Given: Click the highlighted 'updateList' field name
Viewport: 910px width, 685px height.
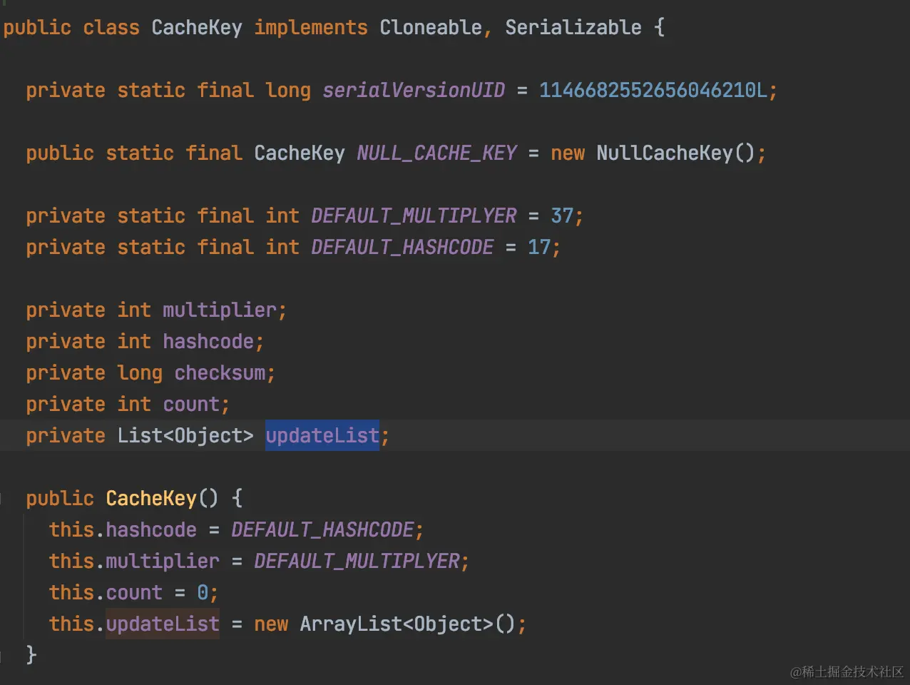Looking at the screenshot, I should pos(322,436).
